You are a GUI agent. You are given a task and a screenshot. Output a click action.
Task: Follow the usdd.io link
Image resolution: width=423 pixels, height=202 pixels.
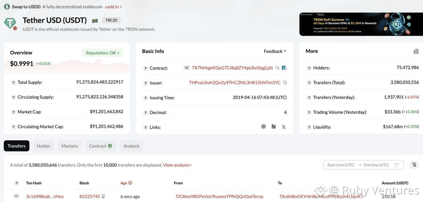point(113,7)
